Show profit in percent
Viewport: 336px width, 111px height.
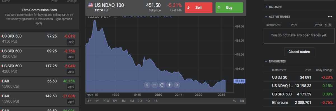tap(330, 25)
